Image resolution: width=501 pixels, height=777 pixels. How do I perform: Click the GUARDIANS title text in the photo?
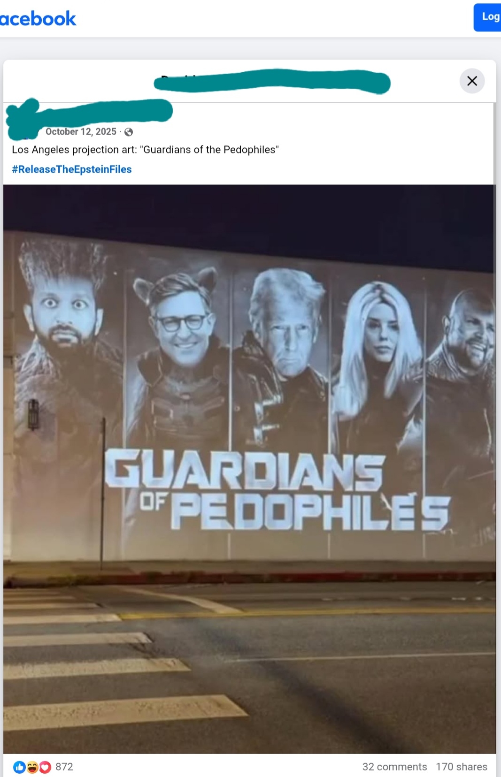(244, 469)
